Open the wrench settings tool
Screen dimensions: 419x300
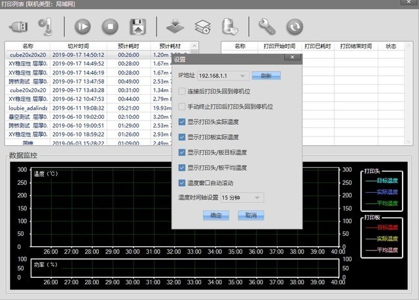click(267, 27)
